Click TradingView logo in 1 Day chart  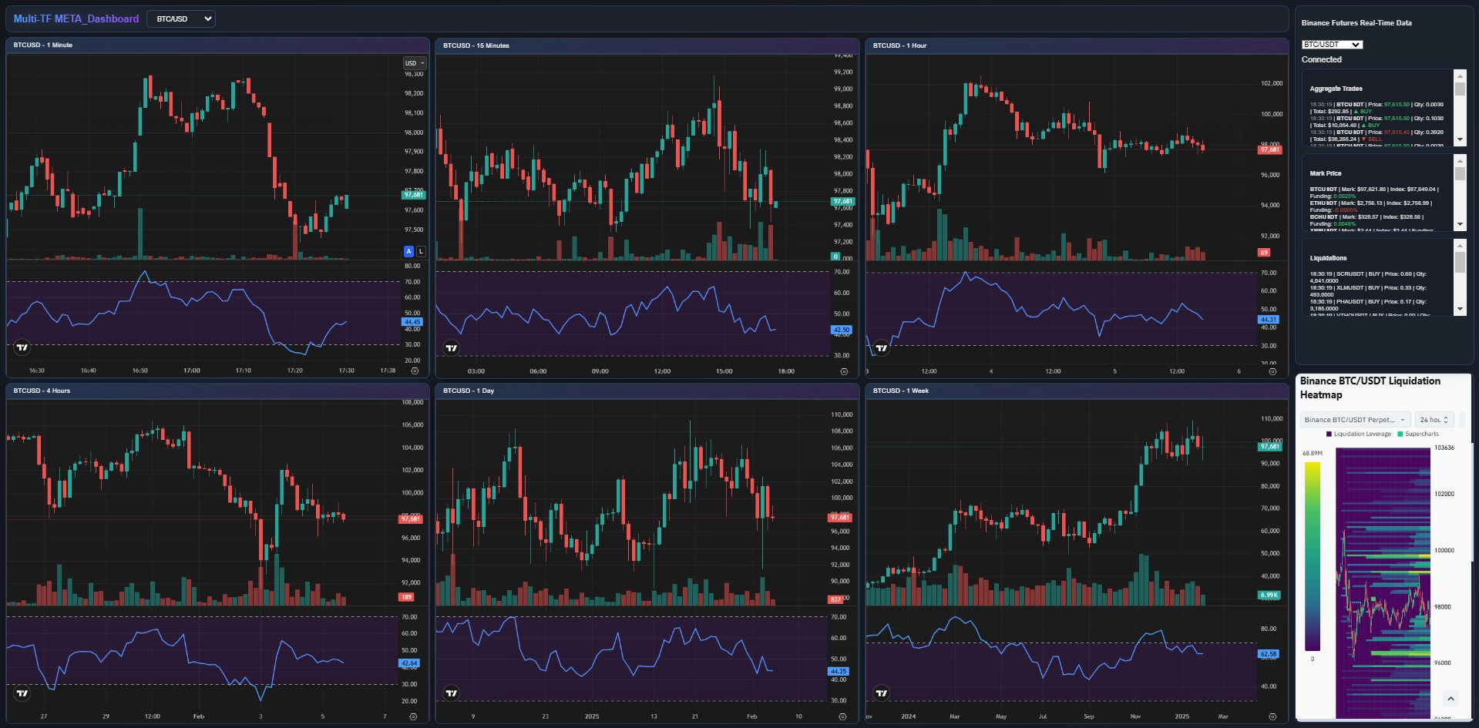point(452,693)
